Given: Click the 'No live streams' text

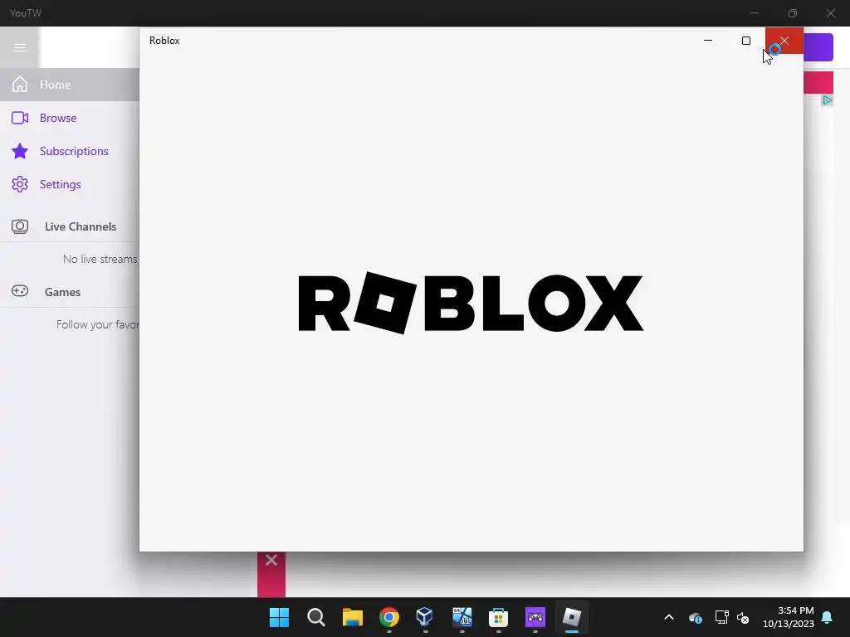Looking at the screenshot, I should (x=100, y=259).
